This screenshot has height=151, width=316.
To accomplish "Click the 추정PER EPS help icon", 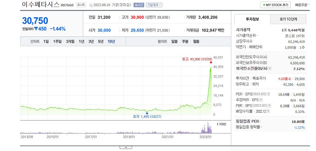I will [261, 100].
